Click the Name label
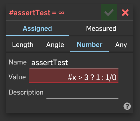Screen dimensions: 140x121 point(18,62)
